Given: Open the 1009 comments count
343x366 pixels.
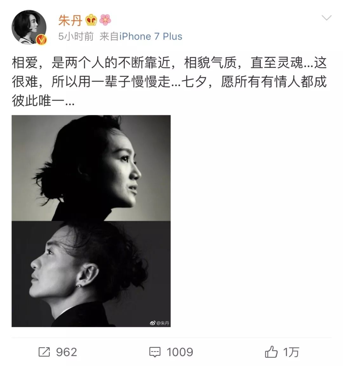Looking at the screenshot, I should point(180,352).
